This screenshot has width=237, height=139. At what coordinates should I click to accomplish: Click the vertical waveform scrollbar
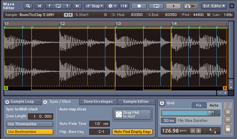point(231,50)
